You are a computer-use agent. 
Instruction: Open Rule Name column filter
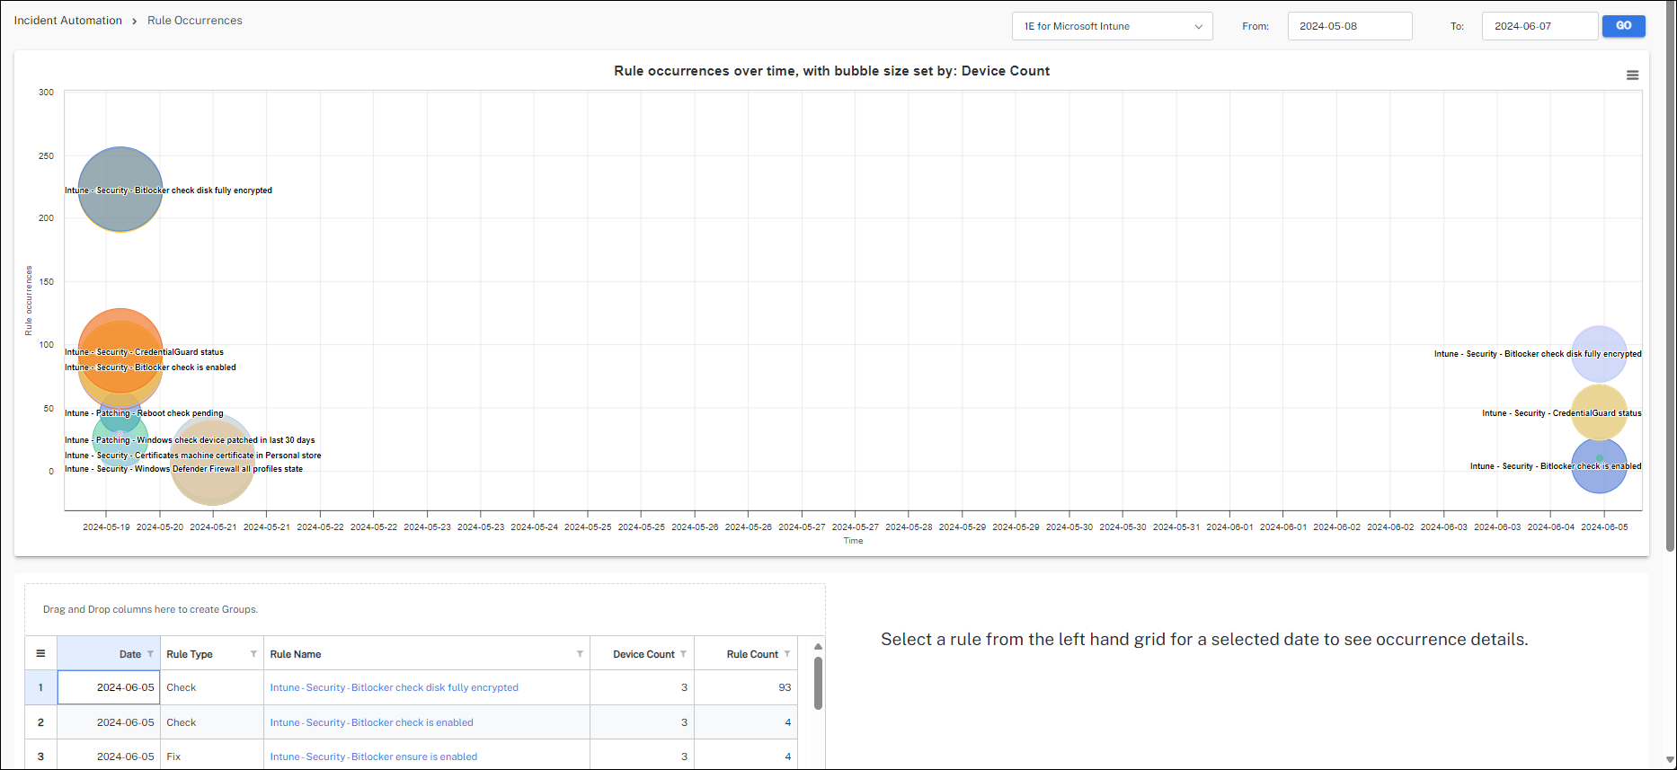click(580, 654)
